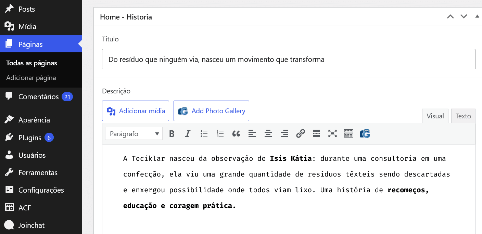Image resolution: width=482 pixels, height=234 pixels.
Task: Click the Plugins 6 update badge
Action: pyautogui.click(x=49, y=138)
